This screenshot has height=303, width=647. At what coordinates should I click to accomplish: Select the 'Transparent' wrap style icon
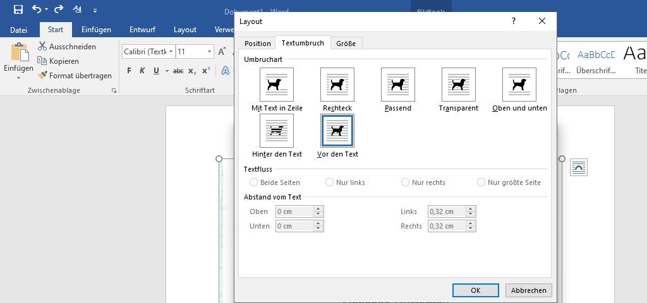pos(459,85)
